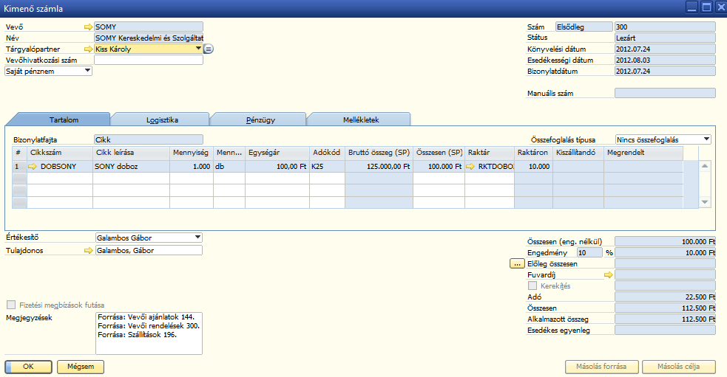
Task: Select the Megrendelt column header
Action: [x=643, y=153]
